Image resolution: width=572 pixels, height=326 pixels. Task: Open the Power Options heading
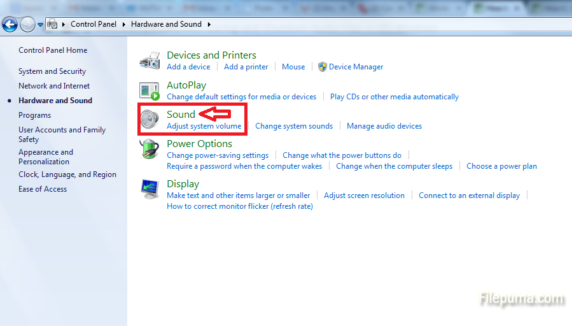[199, 144]
